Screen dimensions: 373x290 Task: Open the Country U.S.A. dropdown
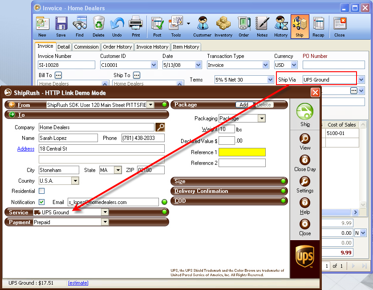(75, 181)
